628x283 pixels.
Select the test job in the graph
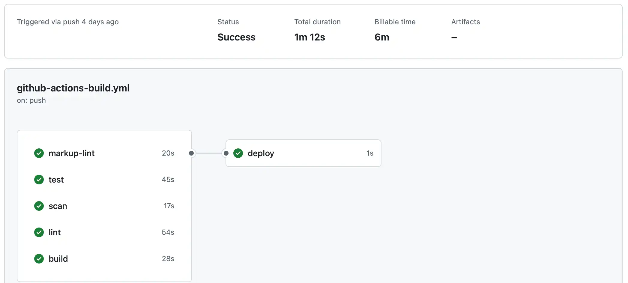coord(56,180)
